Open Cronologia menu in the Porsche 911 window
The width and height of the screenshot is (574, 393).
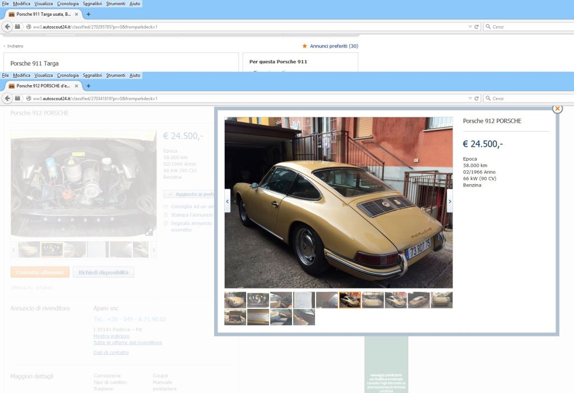coord(68,4)
